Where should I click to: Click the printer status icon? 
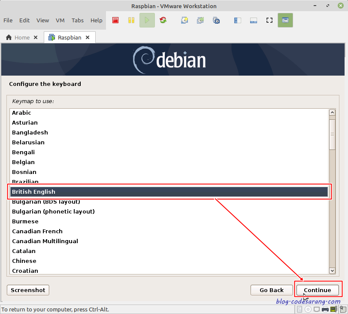click(325, 309)
